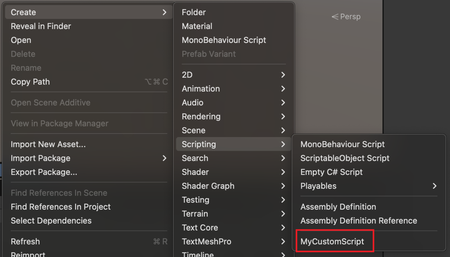Choose MonoBehaviour Script under Scripting

click(x=342, y=144)
